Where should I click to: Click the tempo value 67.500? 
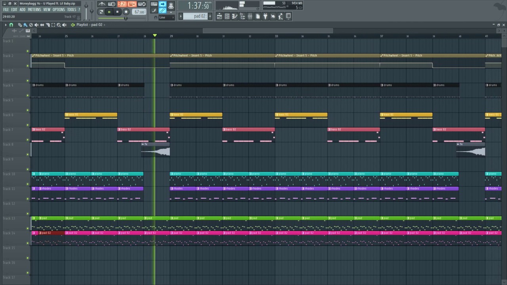[x=139, y=12]
